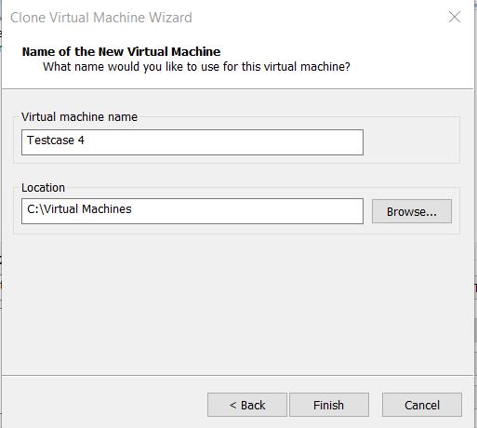Click the word 'Testcase' in the name field
This screenshot has height=428, width=477.
pos(50,140)
